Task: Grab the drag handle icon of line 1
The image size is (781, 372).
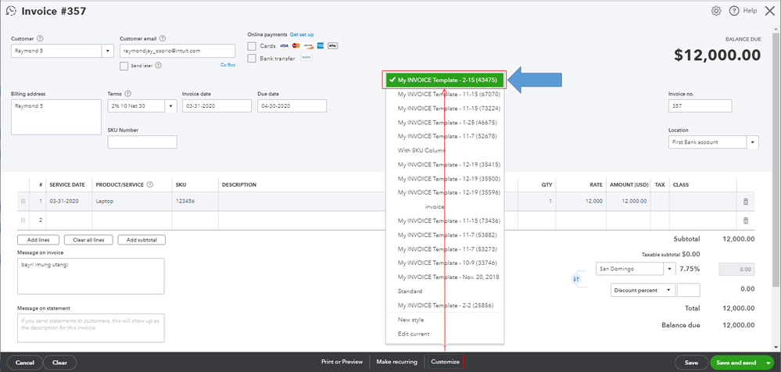Action: [x=23, y=202]
